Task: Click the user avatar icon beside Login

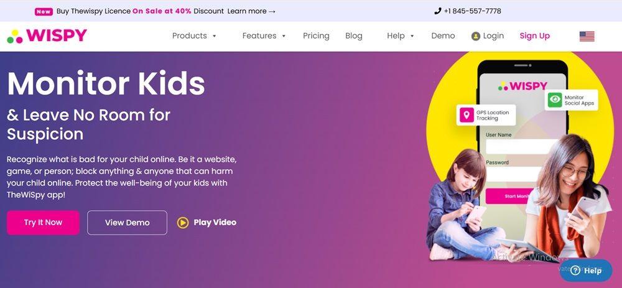Action: [476, 36]
